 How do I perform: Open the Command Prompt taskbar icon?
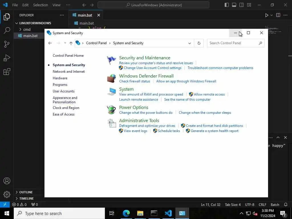click(x=154, y=213)
